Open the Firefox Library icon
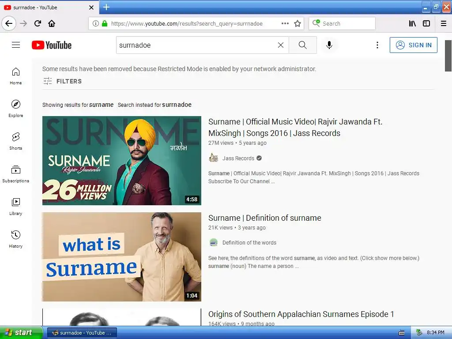Image resolution: width=452 pixels, height=339 pixels. [412, 23]
